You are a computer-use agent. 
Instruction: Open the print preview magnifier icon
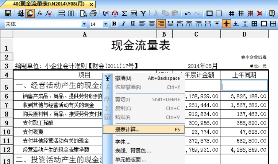(84, 13)
